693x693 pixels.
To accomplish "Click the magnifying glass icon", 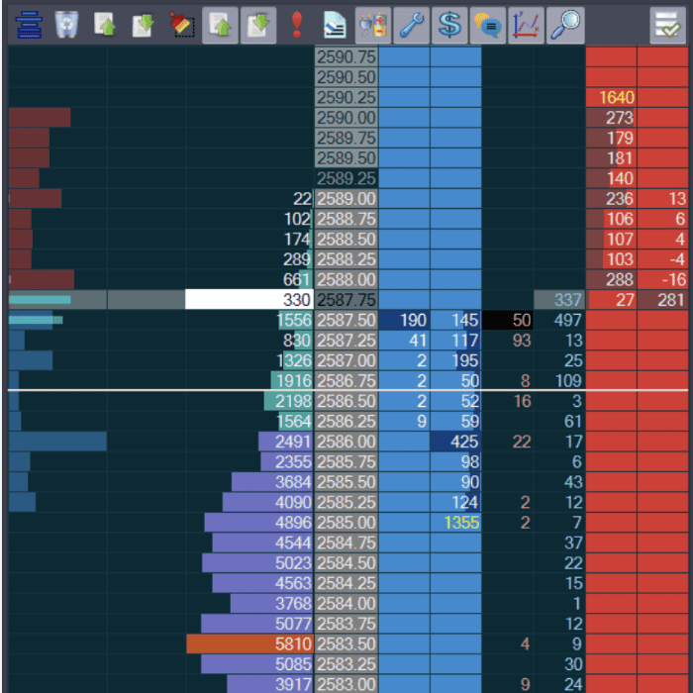I will (x=565, y=25).
